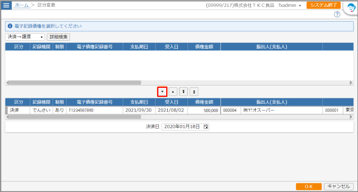Screen dimensions: 358x192
Task: Click the info icon in the message bar
Action: (x=10, y=26)
